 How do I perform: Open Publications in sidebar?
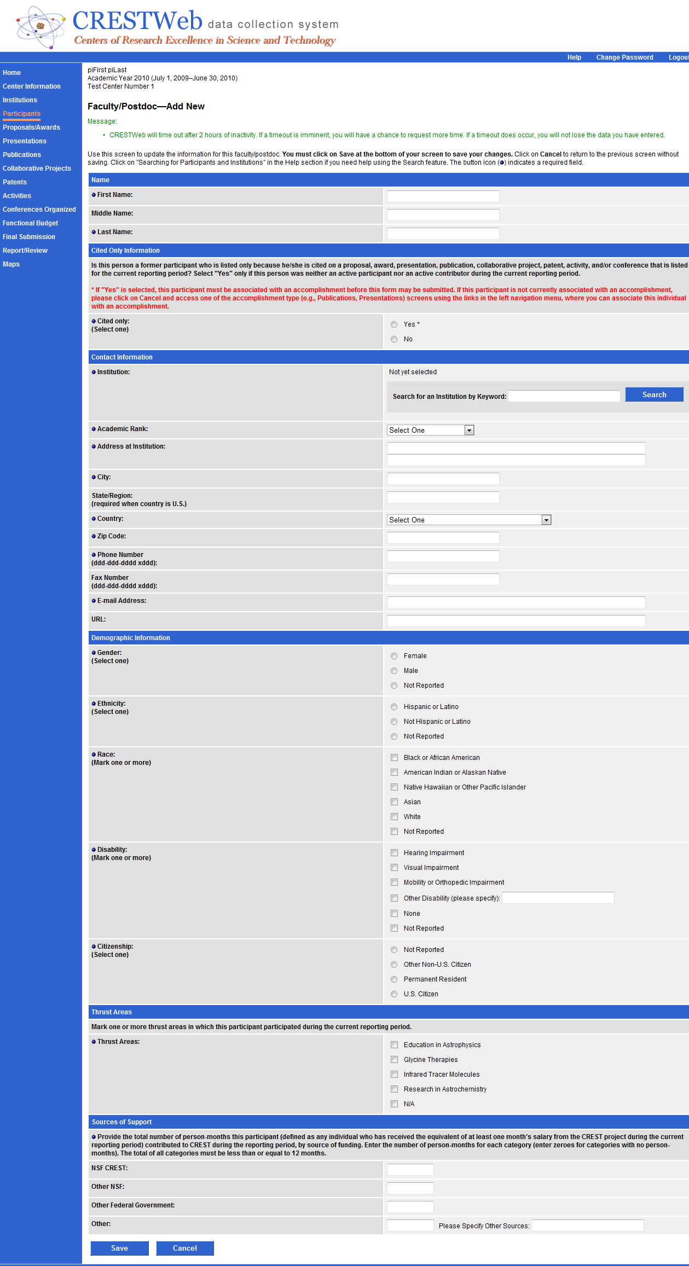click(x=22, y=155)
